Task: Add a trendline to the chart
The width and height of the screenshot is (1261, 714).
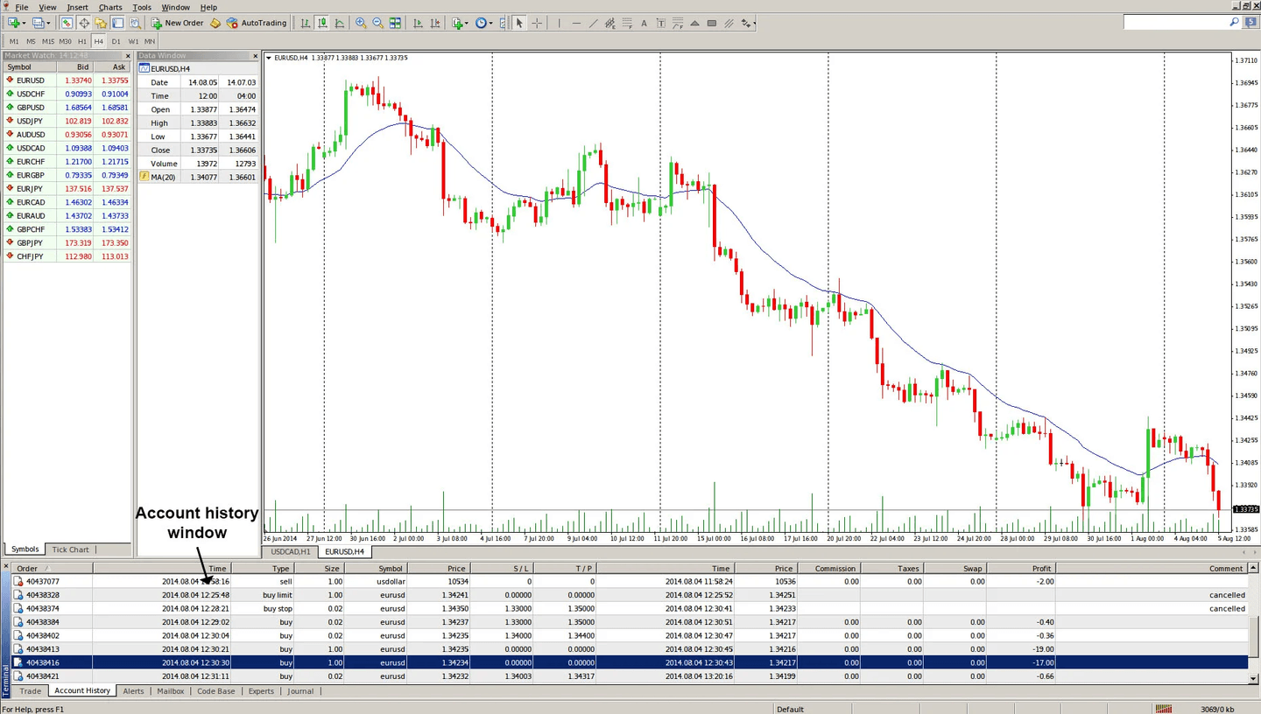Action: point(592,23)
